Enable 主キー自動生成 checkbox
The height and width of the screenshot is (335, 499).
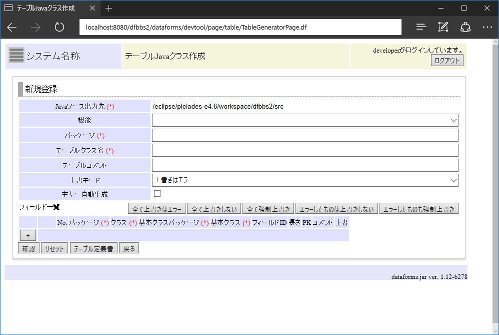pyautogui.click(x=157, y=193)
